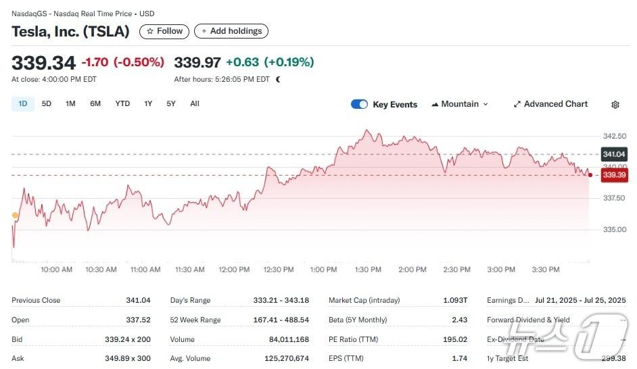
Task: Click the chart settings gear icon
Action: (x=615, y=105)
